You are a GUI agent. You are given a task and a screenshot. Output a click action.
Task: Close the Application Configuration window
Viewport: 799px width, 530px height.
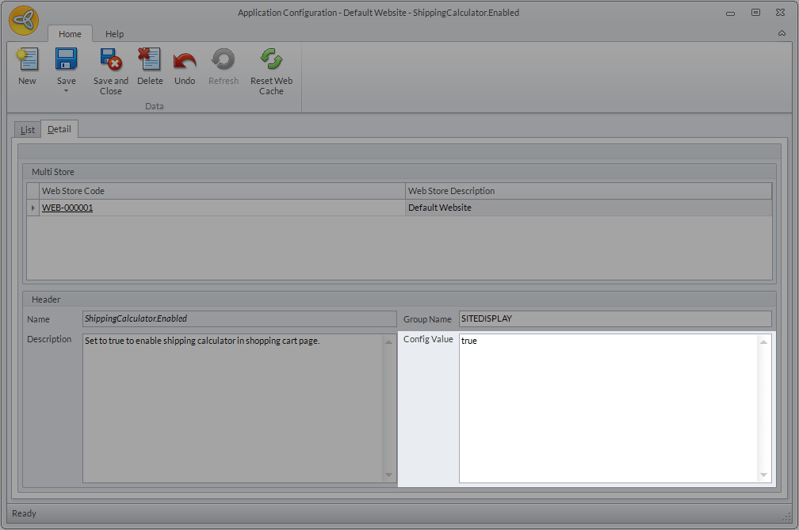pyautogui.click(x=780, y=12)
